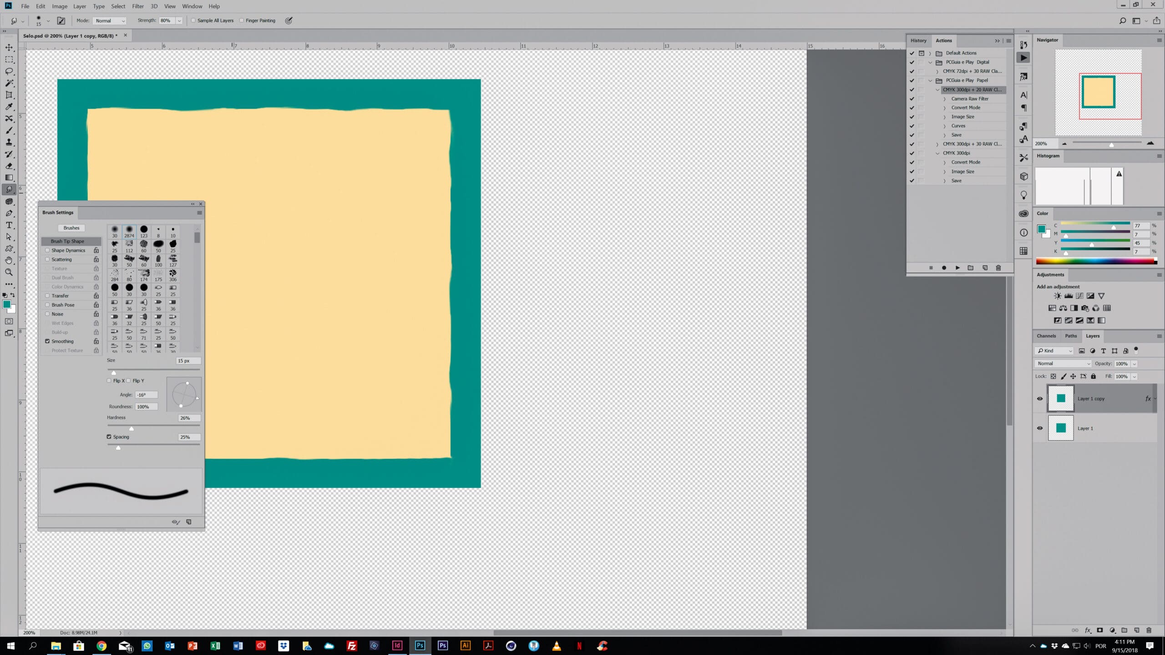The image size is (1165, 655).
Task: Click the Hardness slider handle
Action: pos(132,428)
